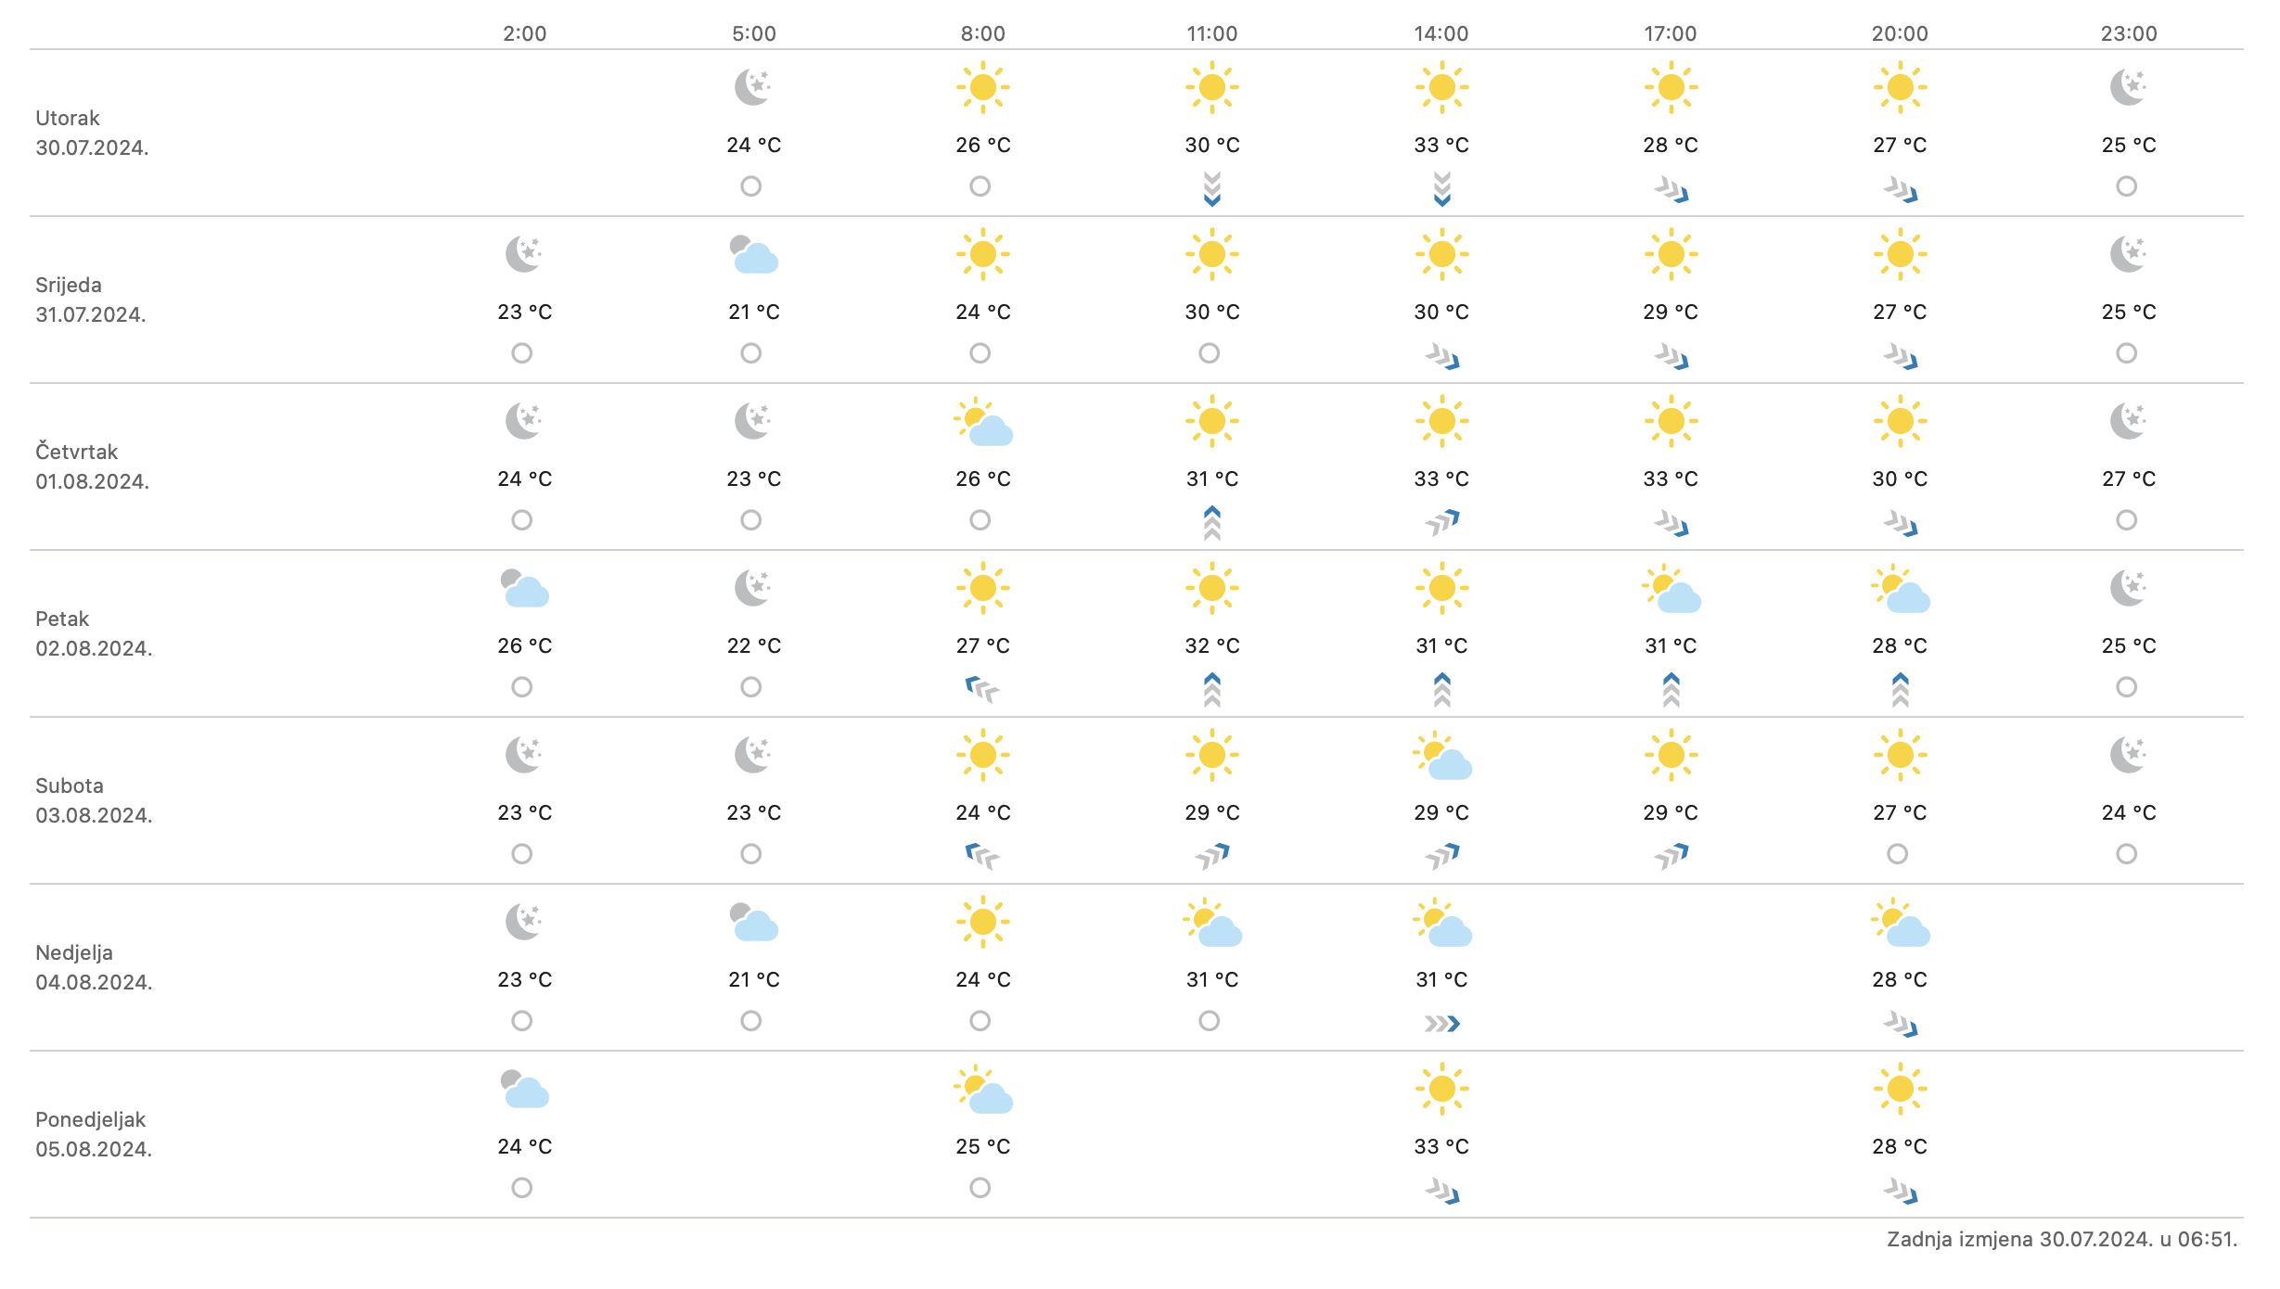This screenshot has height=1289, width=2280.
Task: Click the moon icon for Utorak at 5:00
Action: 753,87
